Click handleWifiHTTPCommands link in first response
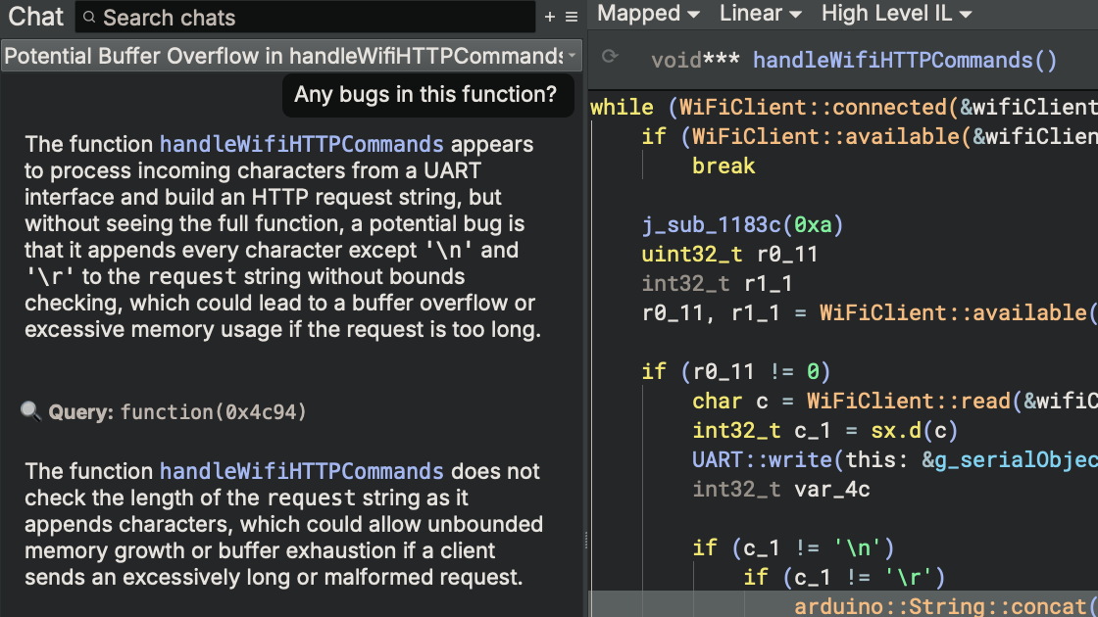1098x617 pixels. 302,144
